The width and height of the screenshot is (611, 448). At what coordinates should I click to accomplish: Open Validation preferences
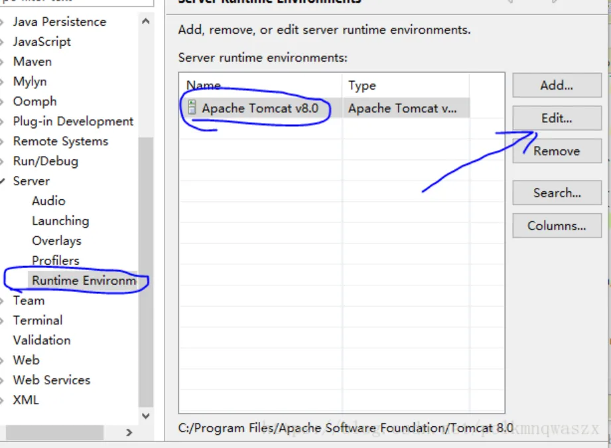[41, 340]
